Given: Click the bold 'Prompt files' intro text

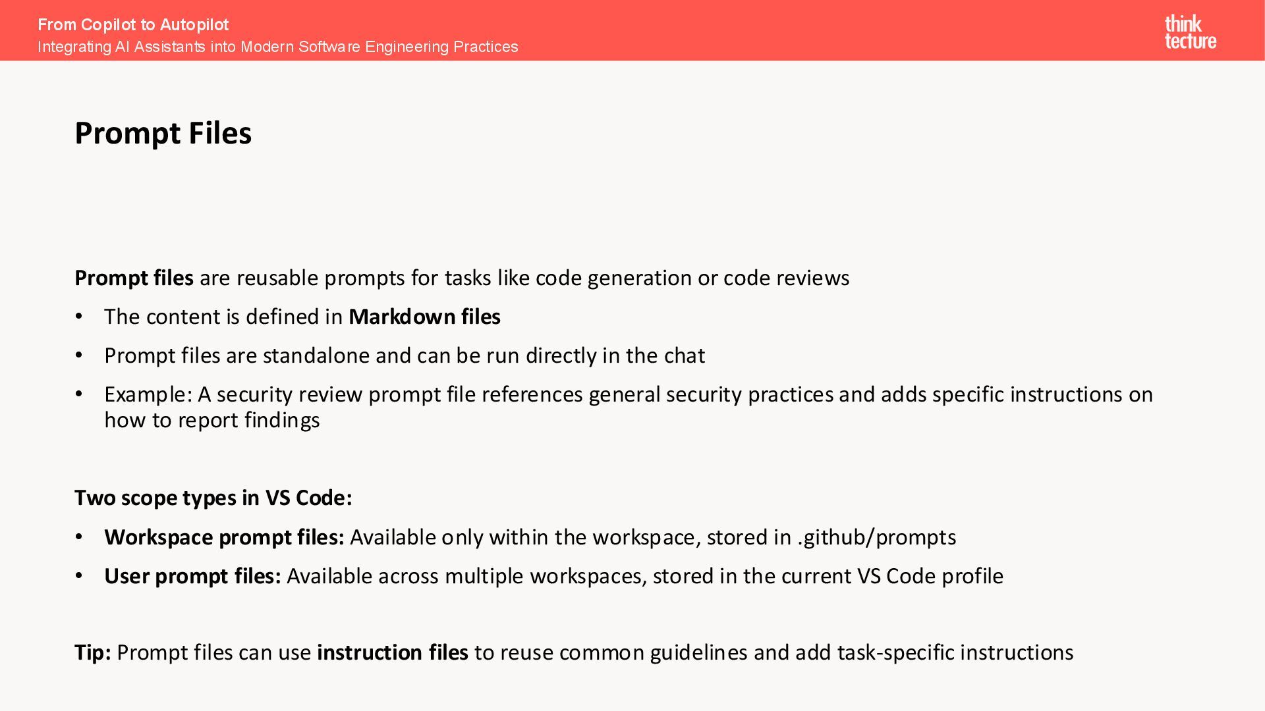Looking at the screenshot, I should 134,278.
